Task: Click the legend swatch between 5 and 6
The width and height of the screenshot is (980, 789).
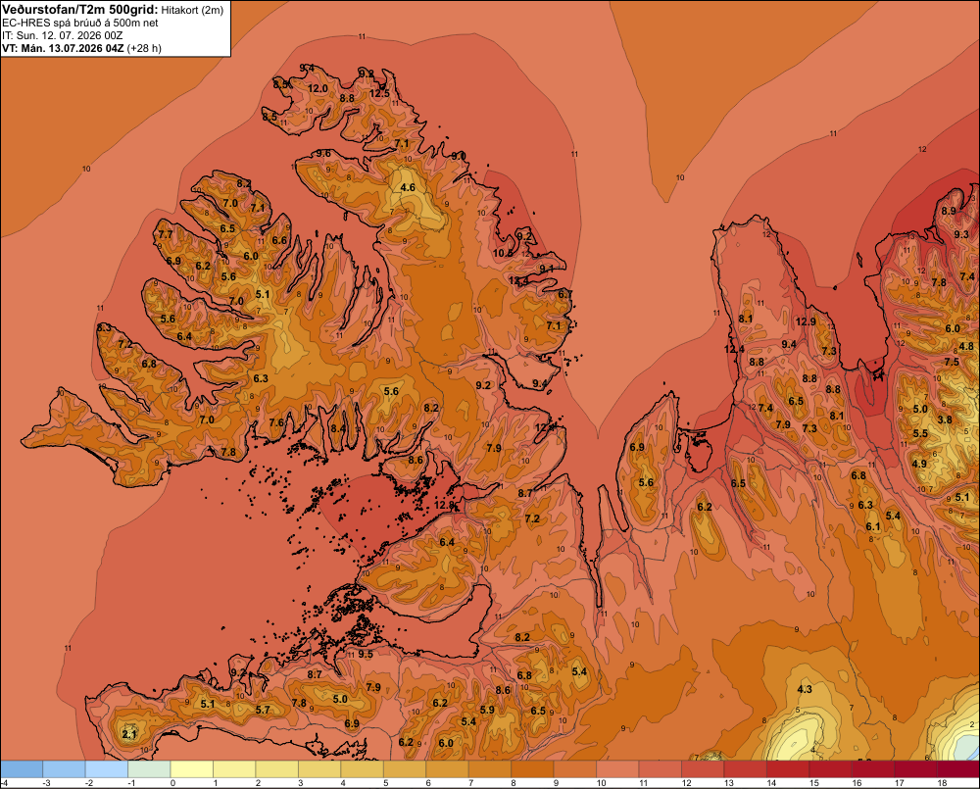Action: click(x=405, y=769)
